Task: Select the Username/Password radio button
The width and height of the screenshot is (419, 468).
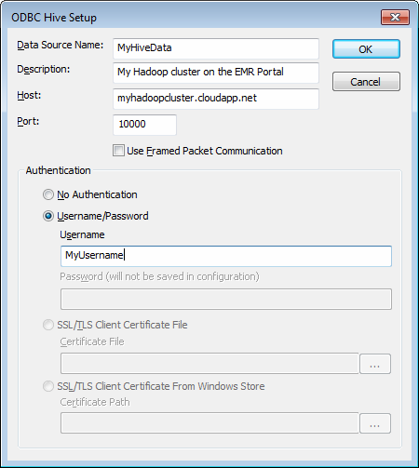Action: point(48,216)
